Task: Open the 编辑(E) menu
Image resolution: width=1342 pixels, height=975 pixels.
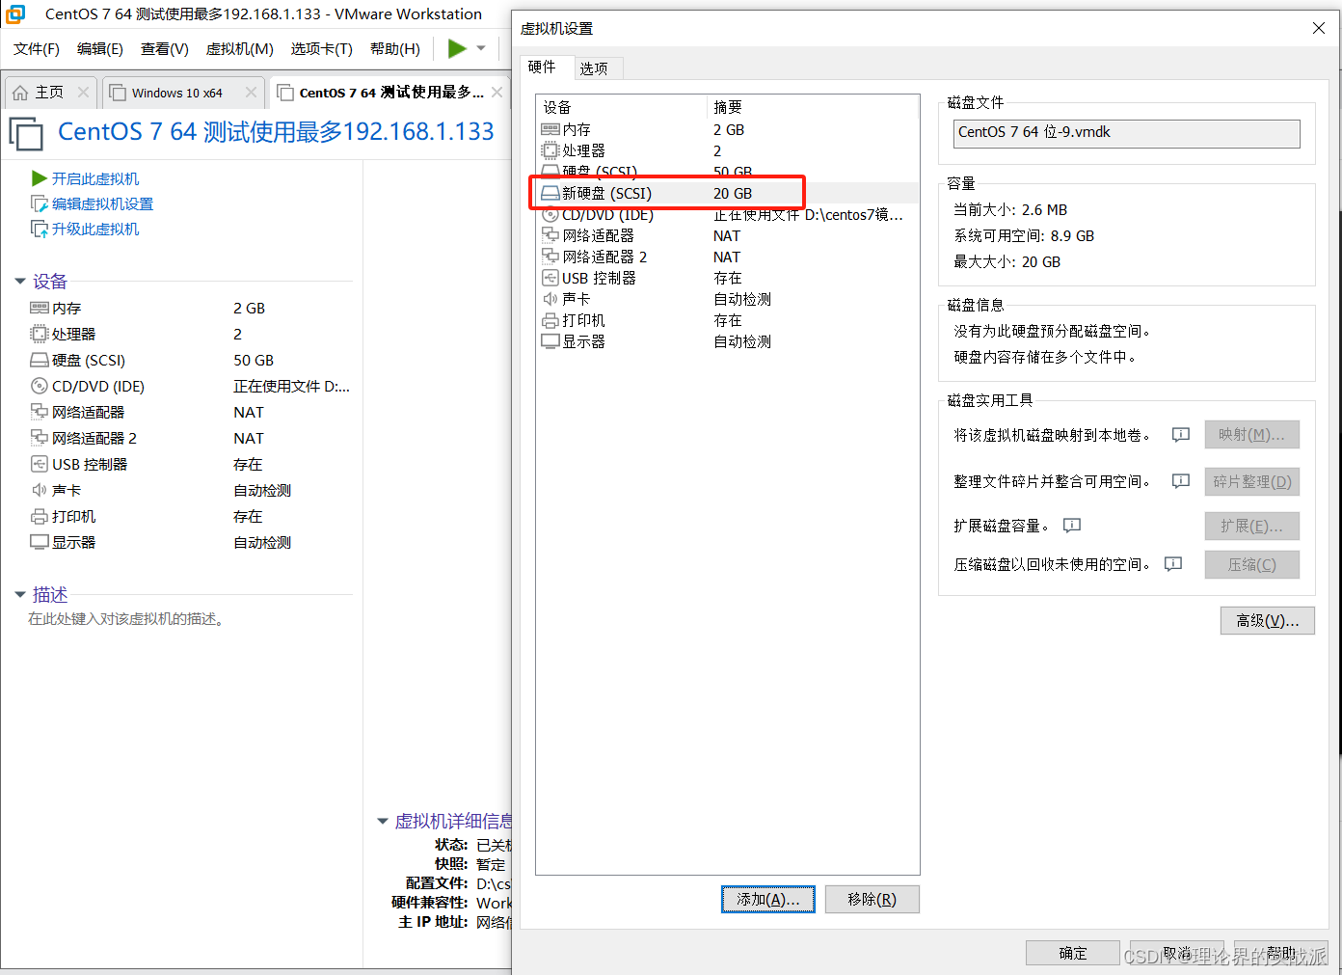Action: click(100, 48)
